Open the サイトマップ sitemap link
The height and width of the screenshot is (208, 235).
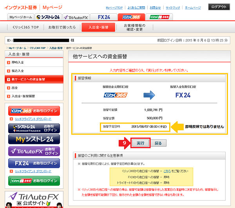pyautogui.click(x=173, y=8)
